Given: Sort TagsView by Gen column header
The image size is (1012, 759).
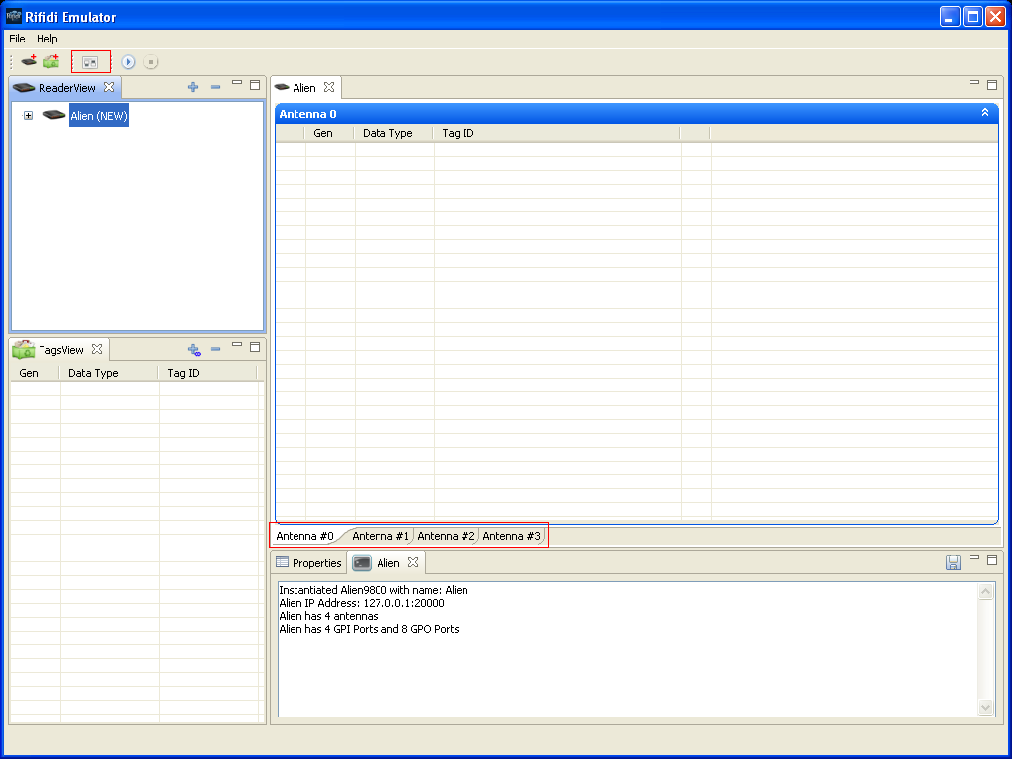Looking at the screenshot, I should 35,373.
